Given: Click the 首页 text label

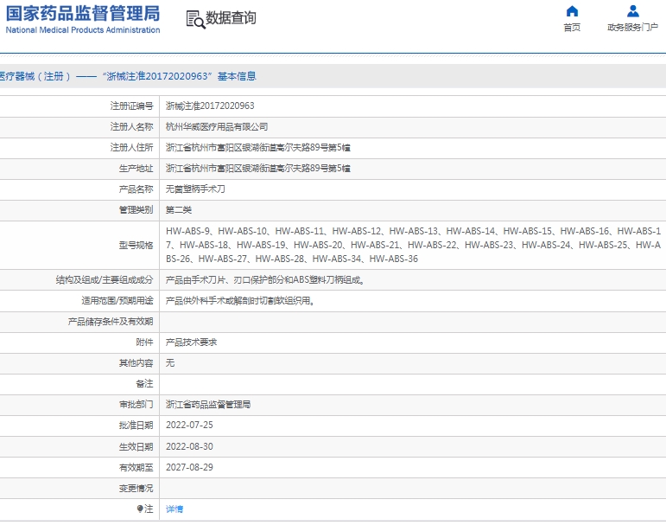Looking at the screenshot, I should click(x=572, y=27).
